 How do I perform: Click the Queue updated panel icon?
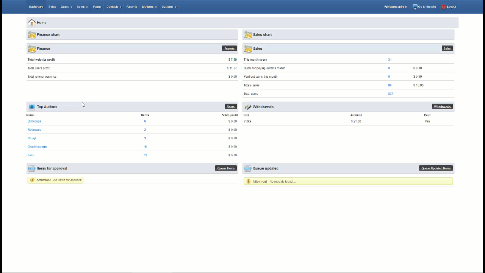pos(248,168)
